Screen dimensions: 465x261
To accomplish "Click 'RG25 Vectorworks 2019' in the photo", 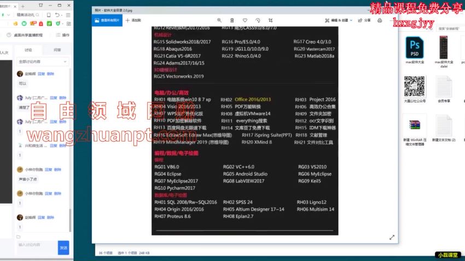I will 178,76.
